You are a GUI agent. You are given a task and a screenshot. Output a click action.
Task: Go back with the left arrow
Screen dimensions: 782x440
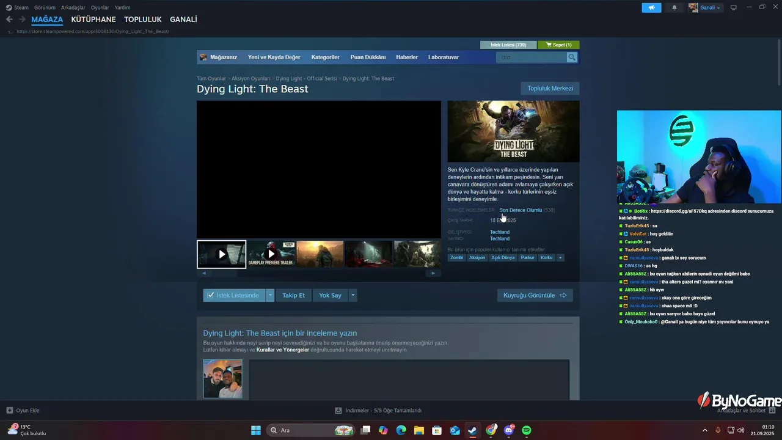point(9,20)
